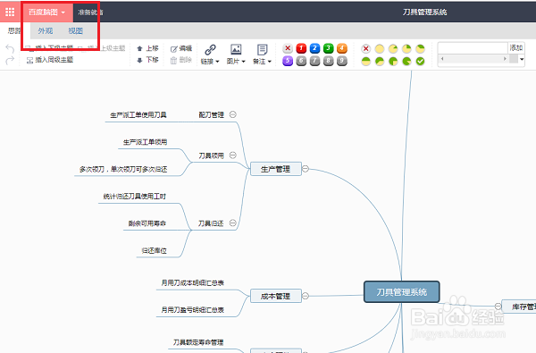Open the 图片 dropdown arrow
This screenshot has width=536, height=353.
pyautogui.click(x=243, y=62)
